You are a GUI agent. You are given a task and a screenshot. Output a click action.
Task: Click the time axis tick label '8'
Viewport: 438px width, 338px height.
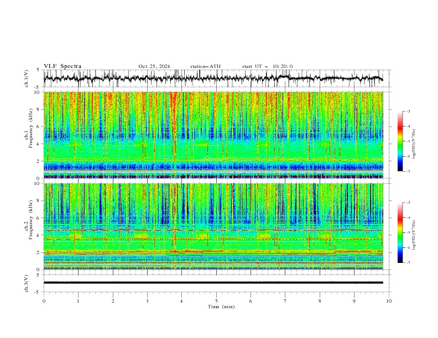pos(320,301)
